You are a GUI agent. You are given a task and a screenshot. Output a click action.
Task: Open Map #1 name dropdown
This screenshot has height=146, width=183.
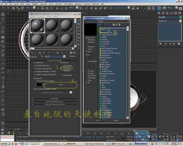64,56
